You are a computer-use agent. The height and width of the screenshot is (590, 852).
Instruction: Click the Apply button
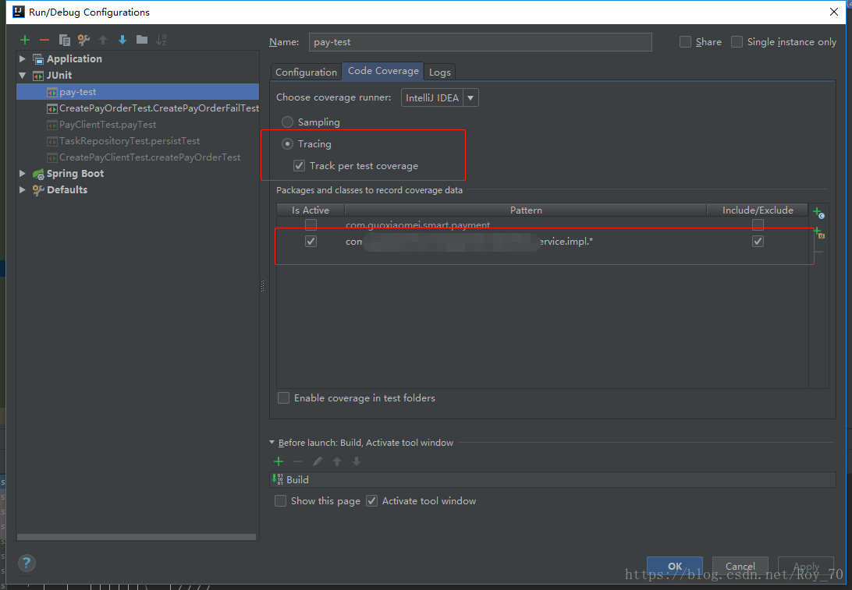pos(806,566)
